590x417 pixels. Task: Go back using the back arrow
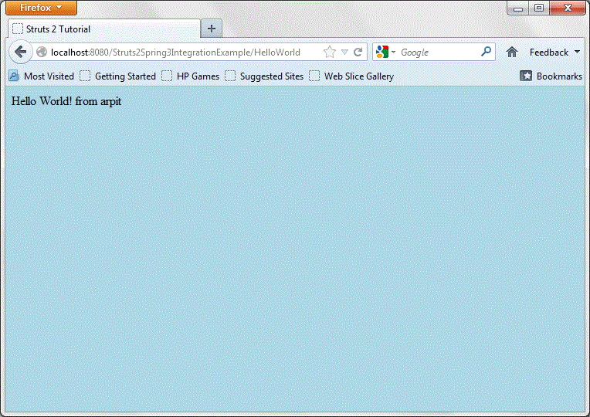click(x=21, y=52)
